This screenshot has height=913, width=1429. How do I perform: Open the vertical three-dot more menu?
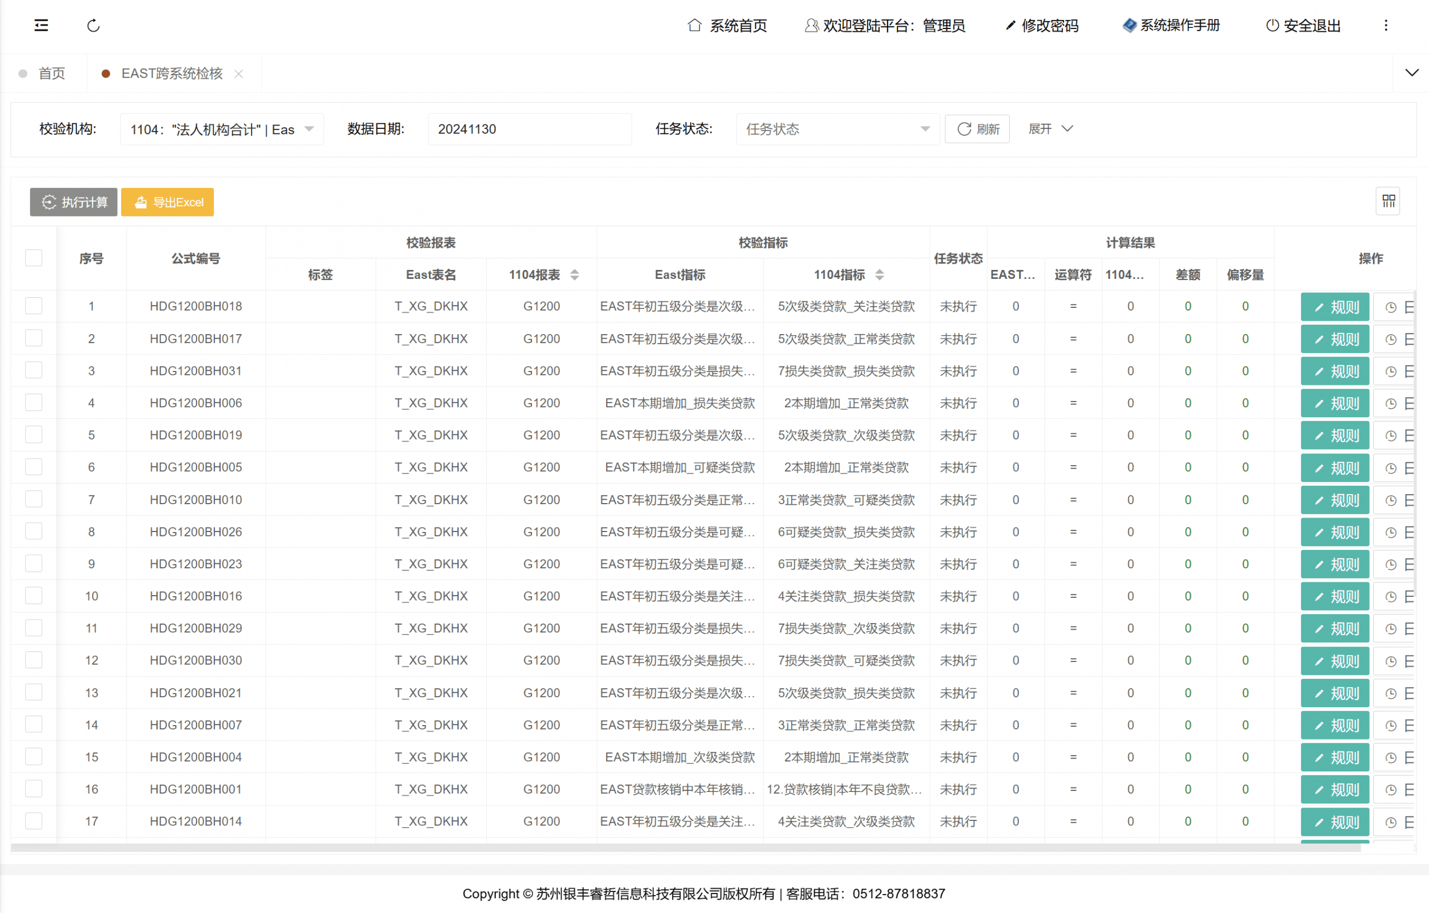pyautogui.click(x=1385, y=26)
